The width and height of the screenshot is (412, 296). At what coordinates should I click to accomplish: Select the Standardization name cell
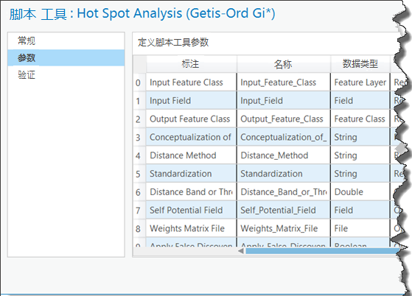[x=284, y=174]
